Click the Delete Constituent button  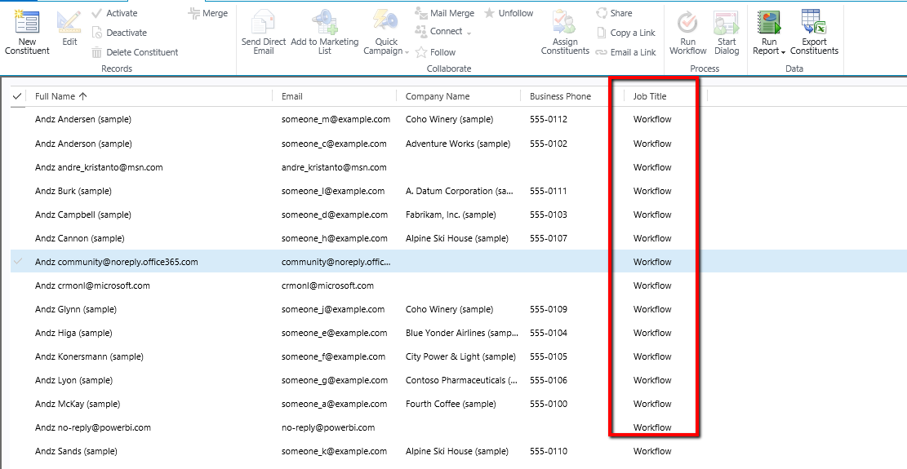[x=135, y=52]
